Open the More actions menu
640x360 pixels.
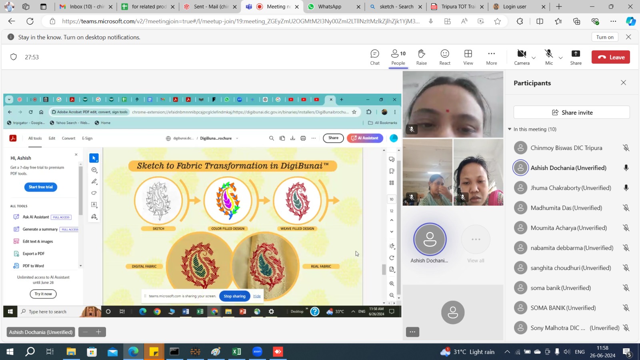point(492,57)
